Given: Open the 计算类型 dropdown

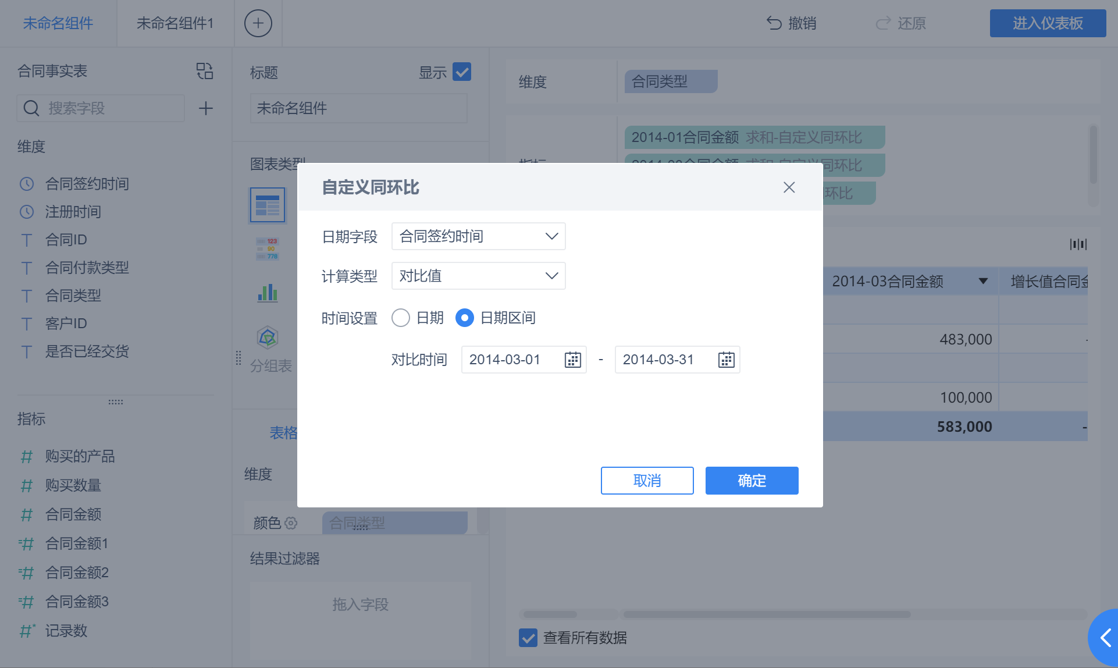Looking at the screenshot, I should pyautogui.click(x=478, y=276).
